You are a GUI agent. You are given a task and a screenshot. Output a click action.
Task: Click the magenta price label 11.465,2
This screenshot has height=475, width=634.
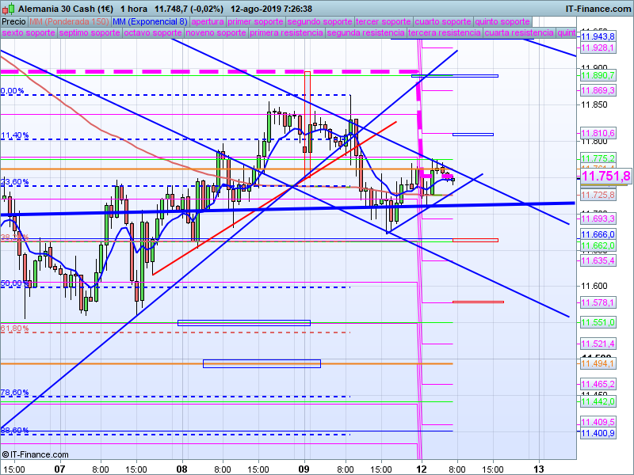(x=598, y=384)
